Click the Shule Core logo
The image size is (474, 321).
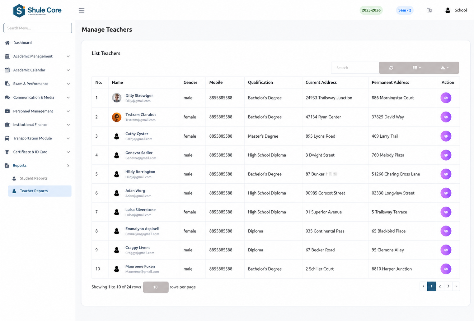37,11
